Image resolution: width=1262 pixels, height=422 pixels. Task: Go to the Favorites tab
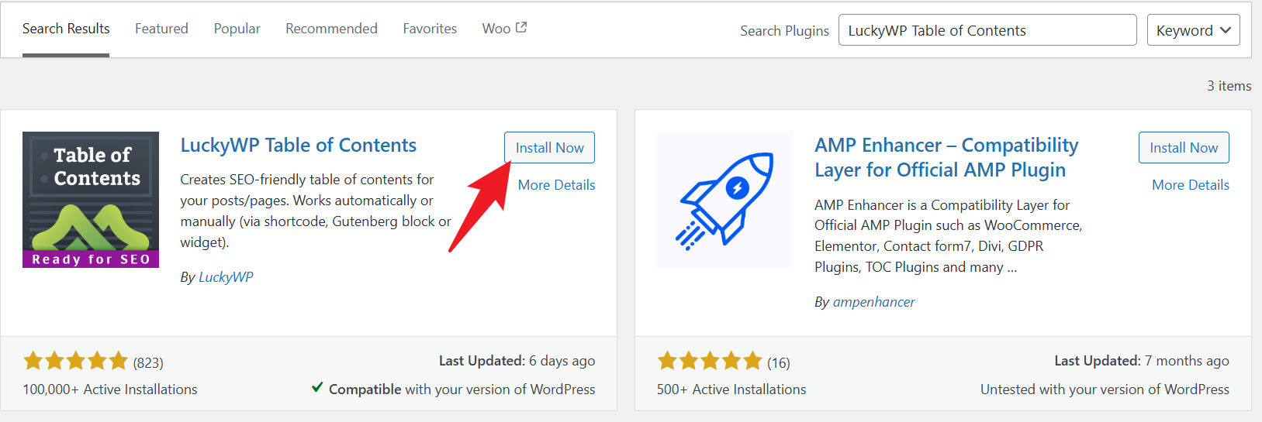[430, 29]
